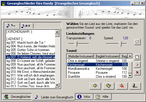Viewport: 146px width, 102px height.
Task: Select song 'eg 010 Mit Ernst, o Menschenkinder'
Action: pos(30,72)
